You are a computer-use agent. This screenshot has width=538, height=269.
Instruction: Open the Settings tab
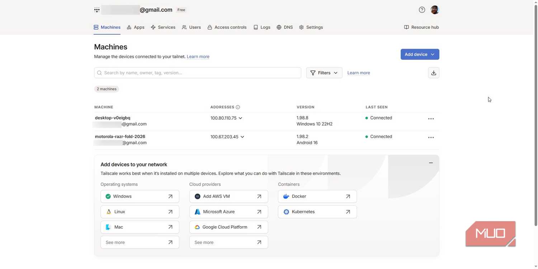(x=311, y=27)
